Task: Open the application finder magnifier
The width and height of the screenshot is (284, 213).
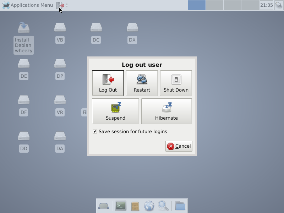Action: point(163,206)
